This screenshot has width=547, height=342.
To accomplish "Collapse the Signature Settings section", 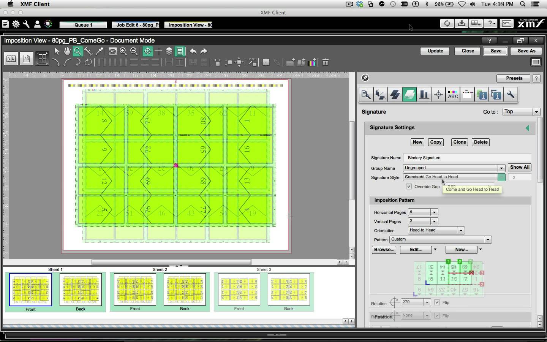I will pyautogui.click(x=527, y=128).
